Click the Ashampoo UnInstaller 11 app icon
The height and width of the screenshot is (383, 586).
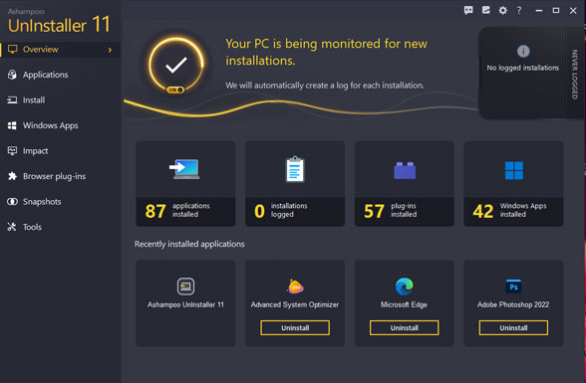pyautogui.click(x=185, y=287)
